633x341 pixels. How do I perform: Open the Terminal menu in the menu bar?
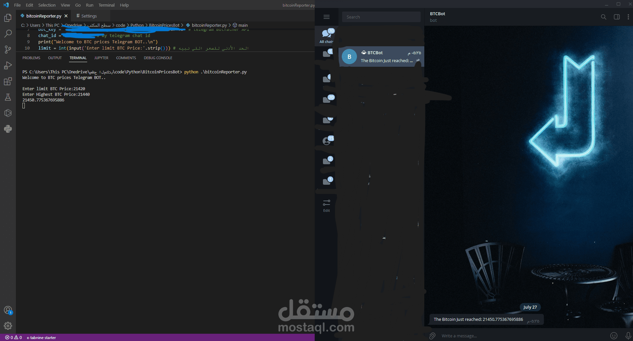pyautogui.click(x=107, y=5)
